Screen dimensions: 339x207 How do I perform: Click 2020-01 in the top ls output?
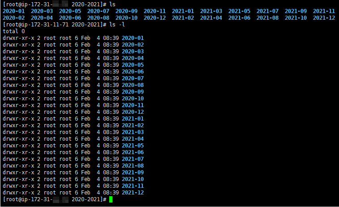point(13,11)
